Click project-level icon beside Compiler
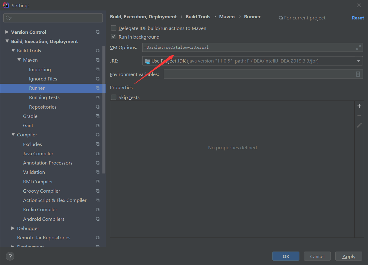368x265 pixels. click(x=98, y=135)
